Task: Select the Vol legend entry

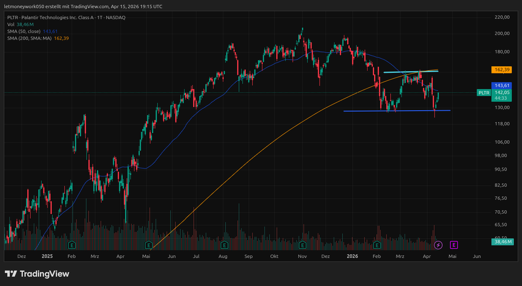Action: (20, 25)
